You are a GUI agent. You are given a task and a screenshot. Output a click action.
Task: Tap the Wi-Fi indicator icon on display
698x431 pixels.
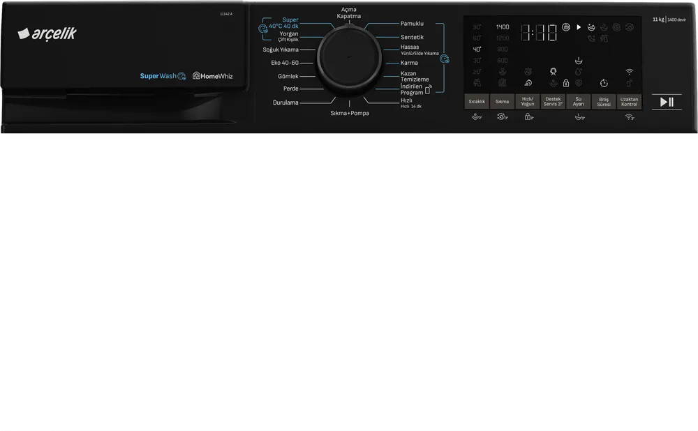[x=629, y=72]
